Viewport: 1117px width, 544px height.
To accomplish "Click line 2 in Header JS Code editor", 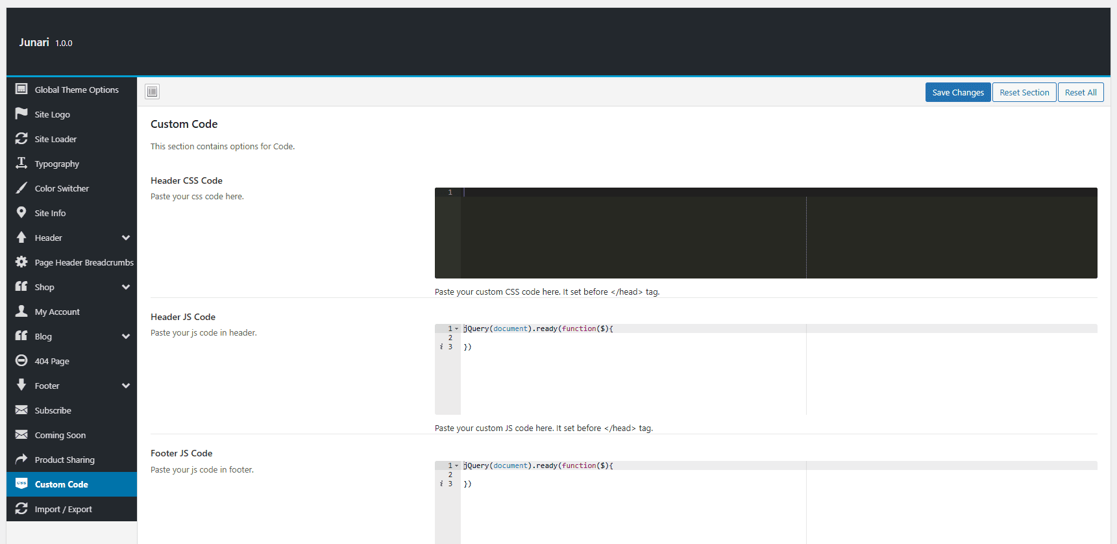I will coord(779,338).
